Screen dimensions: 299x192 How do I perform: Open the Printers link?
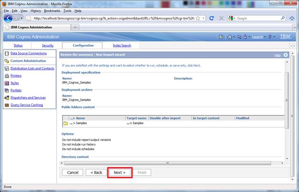16,75
